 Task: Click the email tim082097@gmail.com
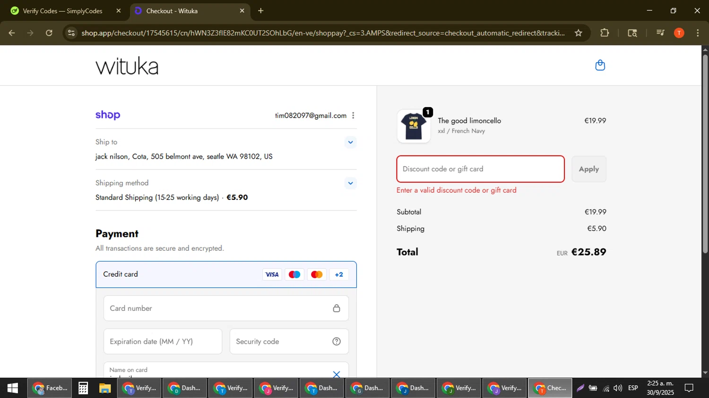point(311,116)
